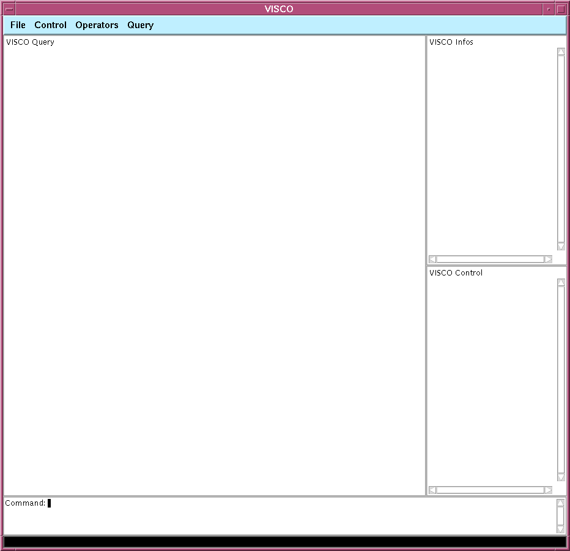Click the VISCO Control vertical scrollbar track
This screenshot has width=570, height=551.
tap(561, 380)
